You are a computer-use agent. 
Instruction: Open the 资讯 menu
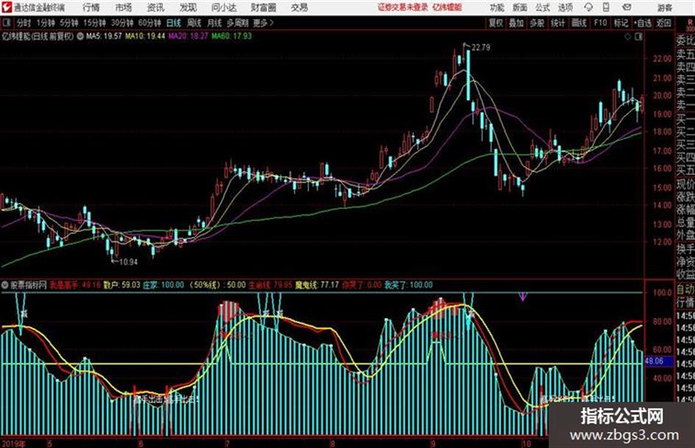point(156,7)
